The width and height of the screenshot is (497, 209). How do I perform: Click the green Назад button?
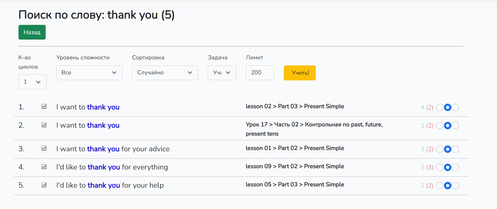[32, 32]
